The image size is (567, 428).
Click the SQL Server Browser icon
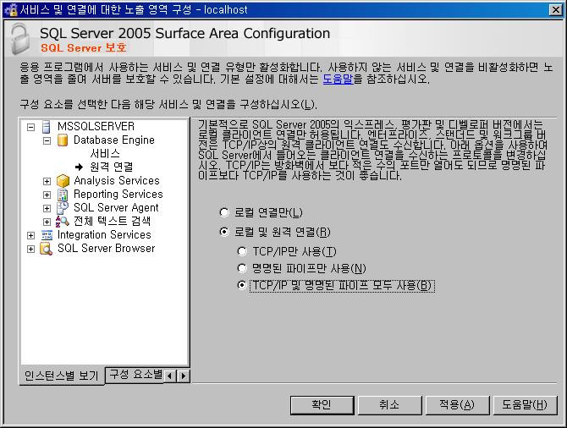(x=47, y=249)
